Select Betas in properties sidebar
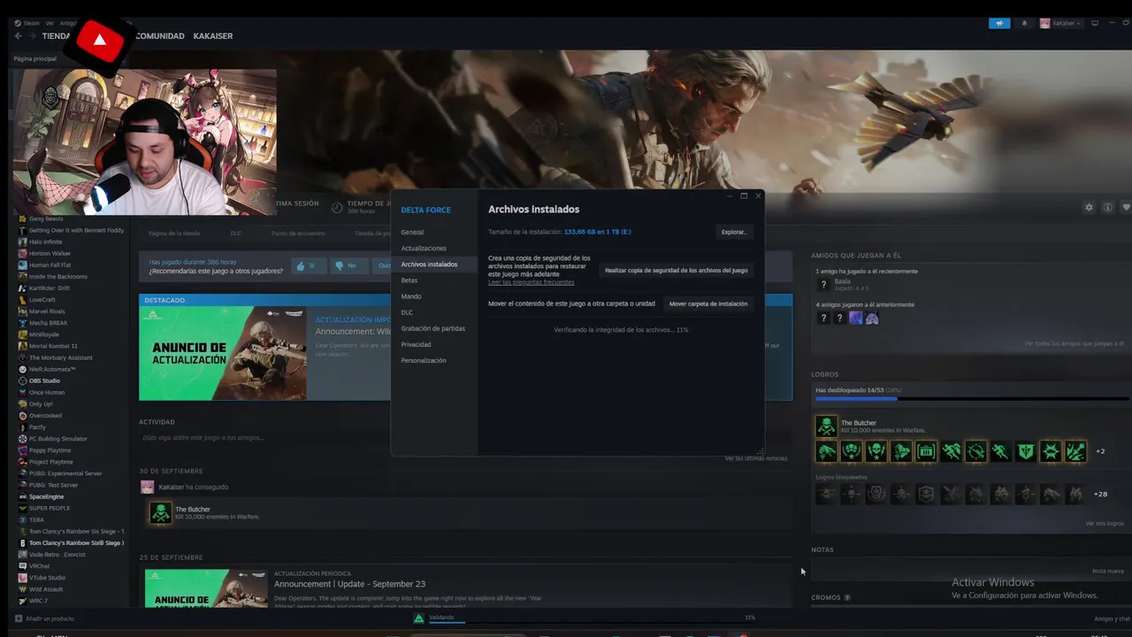 click(409, 280)
